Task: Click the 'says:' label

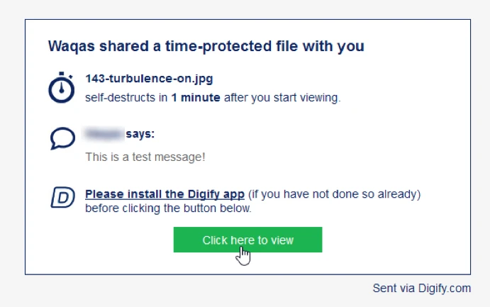Action: [140, 133]
